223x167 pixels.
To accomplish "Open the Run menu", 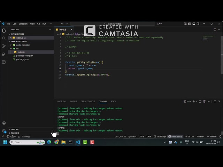I will point(44,24).
